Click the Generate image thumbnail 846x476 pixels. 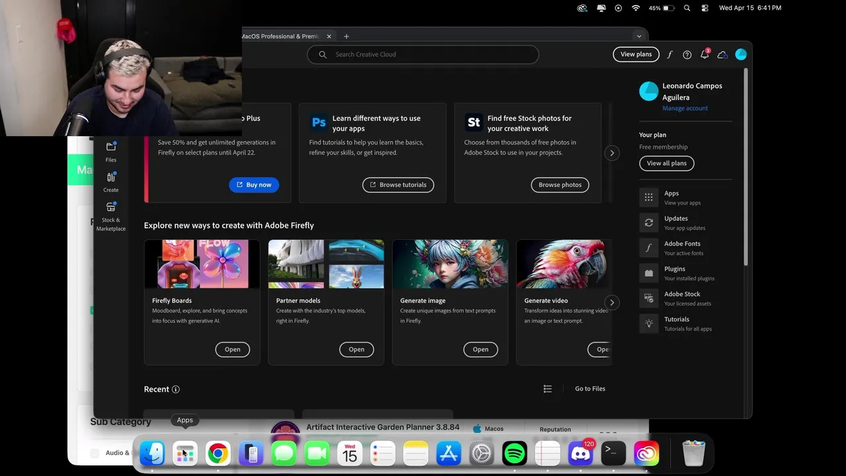450,264
